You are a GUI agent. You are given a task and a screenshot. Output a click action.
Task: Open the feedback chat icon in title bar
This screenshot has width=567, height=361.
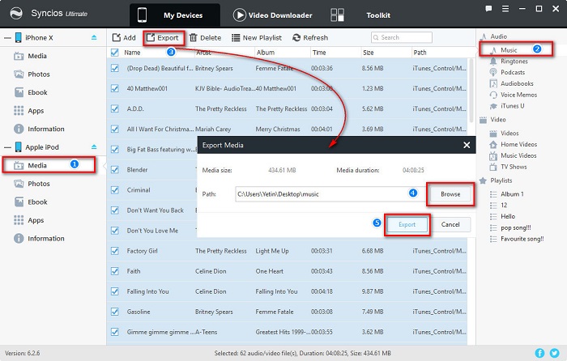point(488,9)
